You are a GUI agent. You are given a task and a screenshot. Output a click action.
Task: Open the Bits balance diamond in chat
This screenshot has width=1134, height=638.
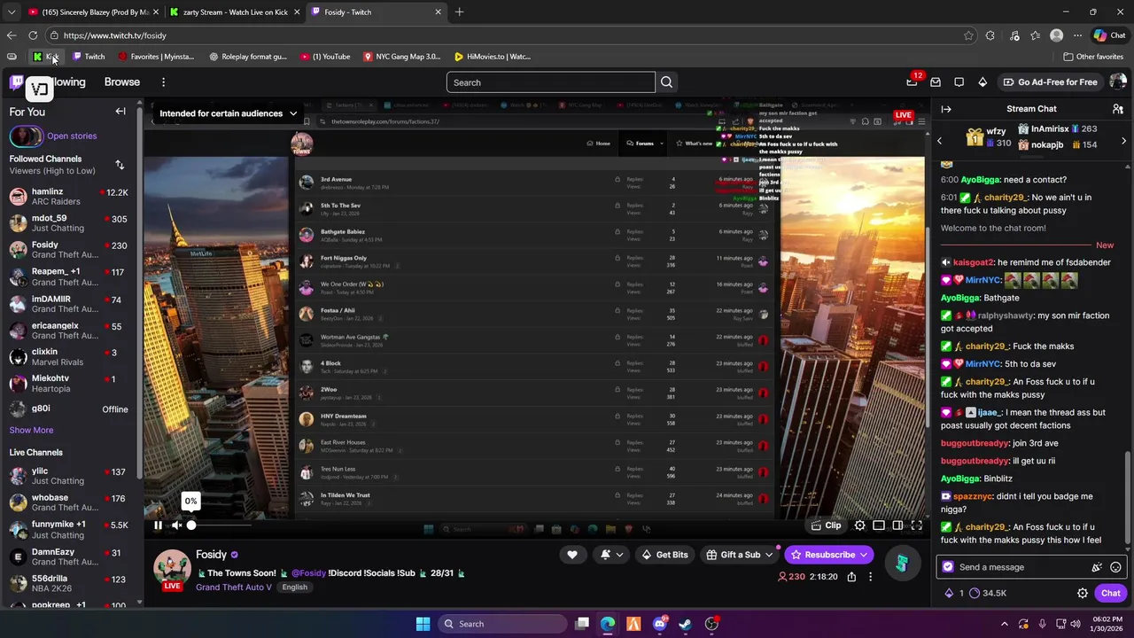(954, 594)
